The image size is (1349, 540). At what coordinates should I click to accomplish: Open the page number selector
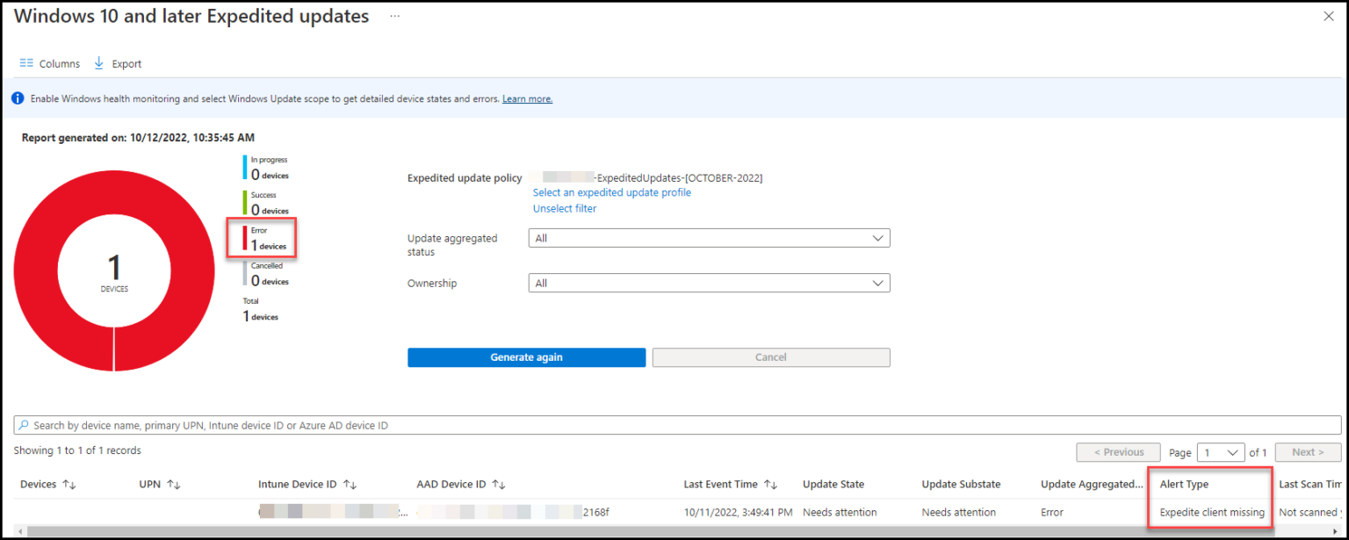(x=1221, y=452)
